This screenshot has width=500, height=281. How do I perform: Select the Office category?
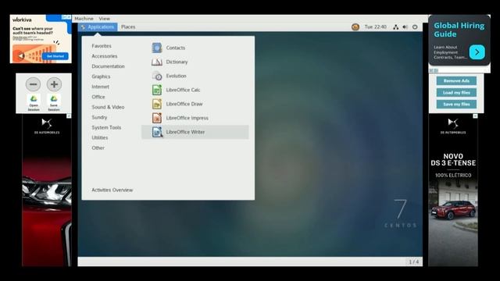[98, 97]
